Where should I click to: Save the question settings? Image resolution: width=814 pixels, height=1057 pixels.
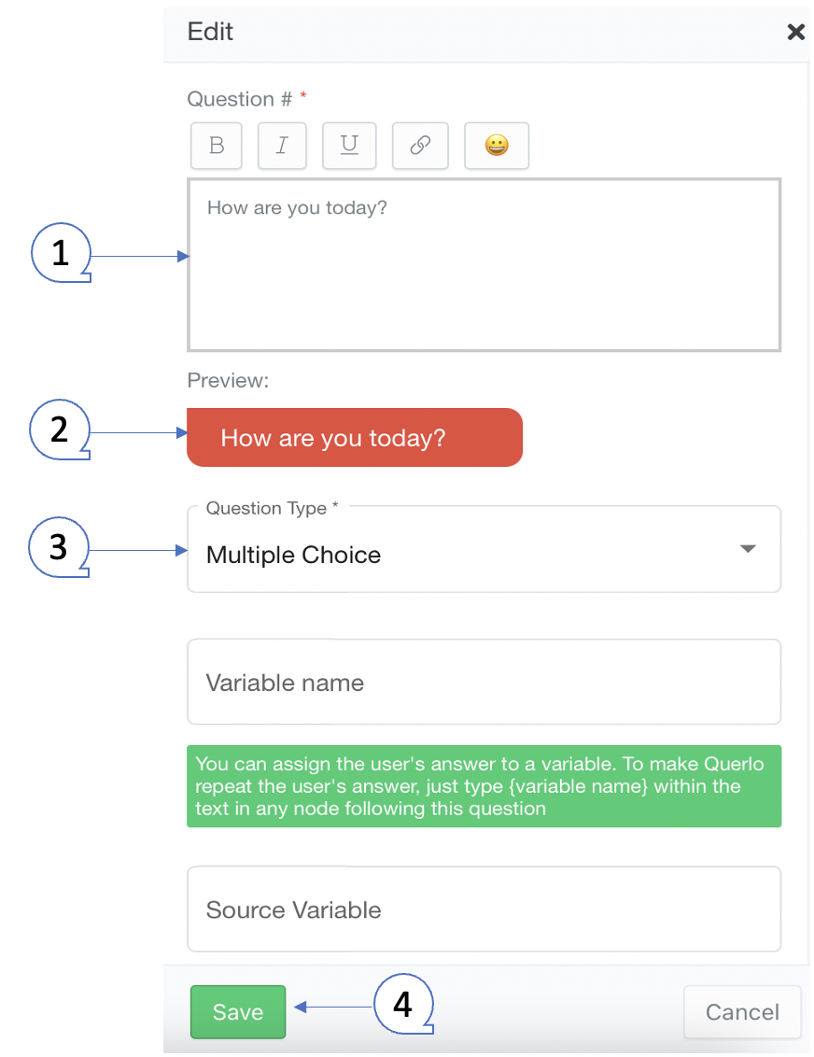tap(237, 1011)
